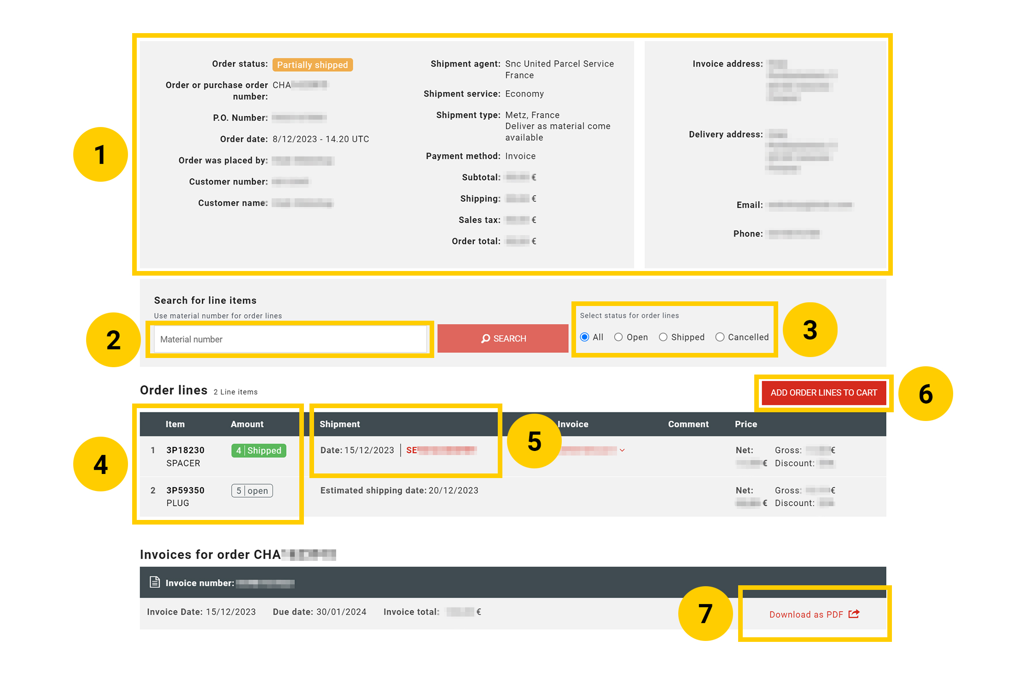Click the external-link icon next to Download as PDF

854,614
